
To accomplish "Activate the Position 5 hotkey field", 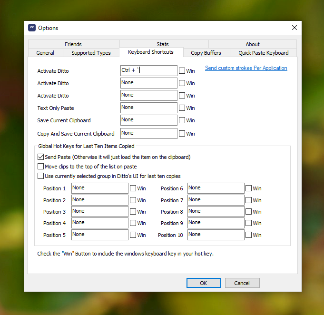I will (100, 235).
